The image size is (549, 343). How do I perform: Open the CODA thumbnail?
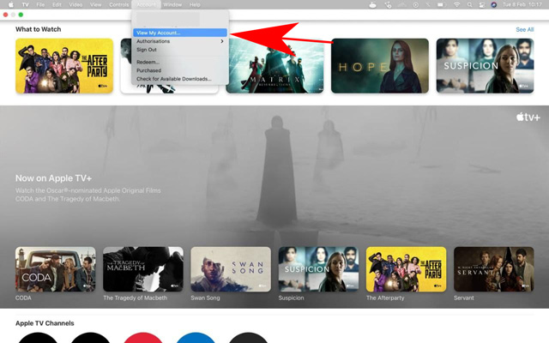55,269
